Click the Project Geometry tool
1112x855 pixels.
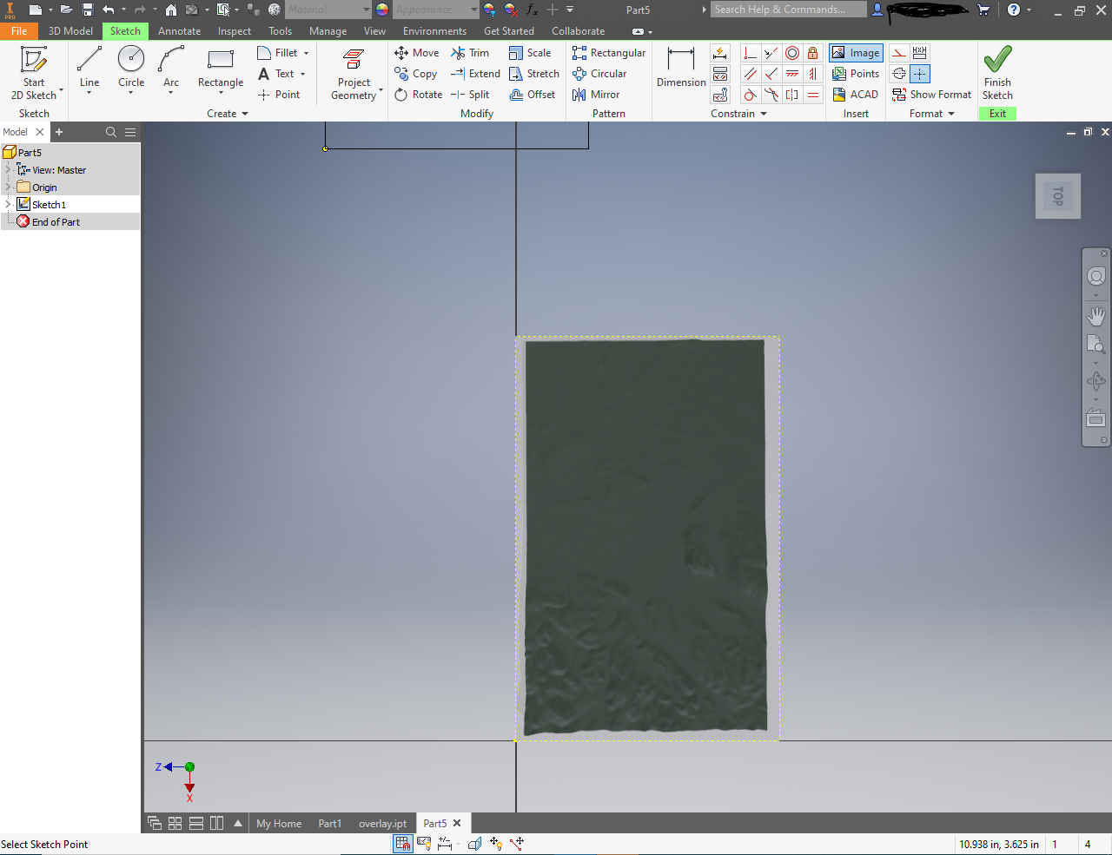(354, 75)
